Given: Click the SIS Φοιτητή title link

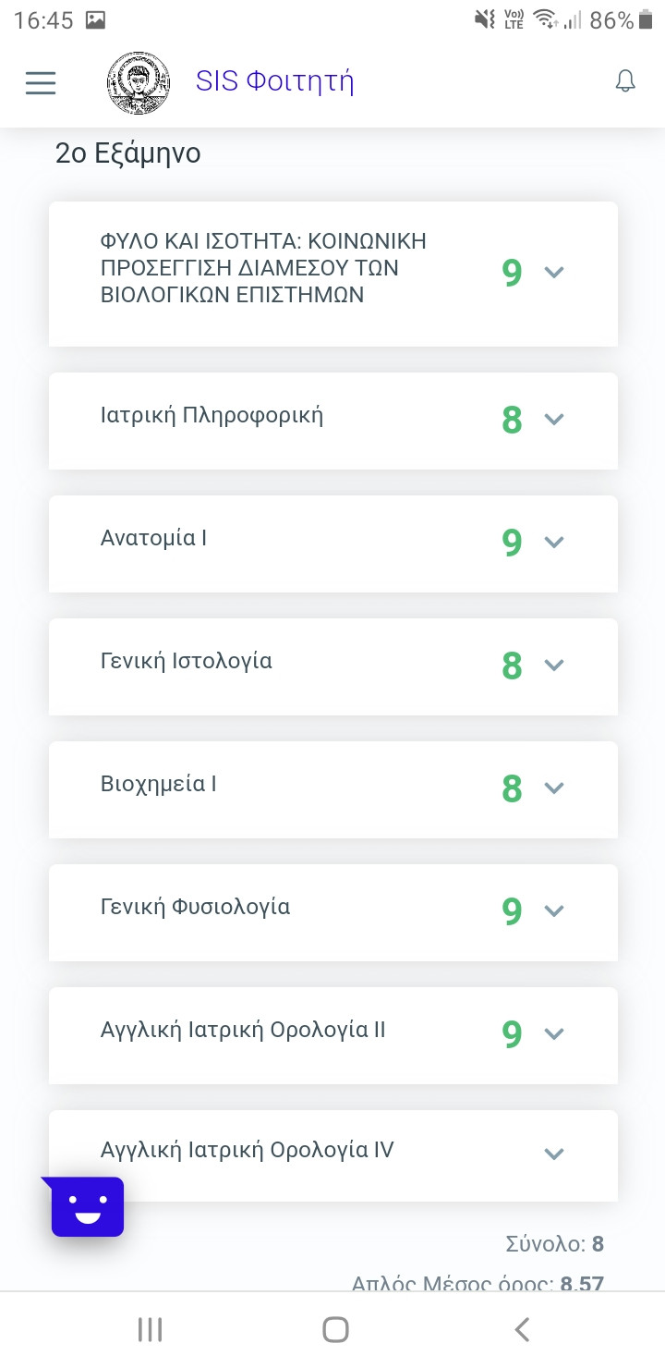Looking at the screenshot, I should click(x=274, y=81).
